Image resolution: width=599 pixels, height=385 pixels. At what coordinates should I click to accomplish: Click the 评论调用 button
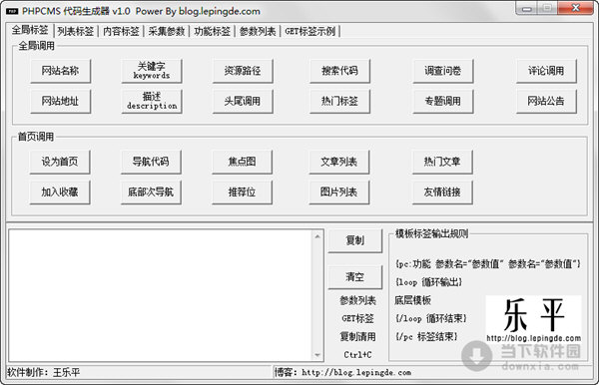tap(546, 71)
